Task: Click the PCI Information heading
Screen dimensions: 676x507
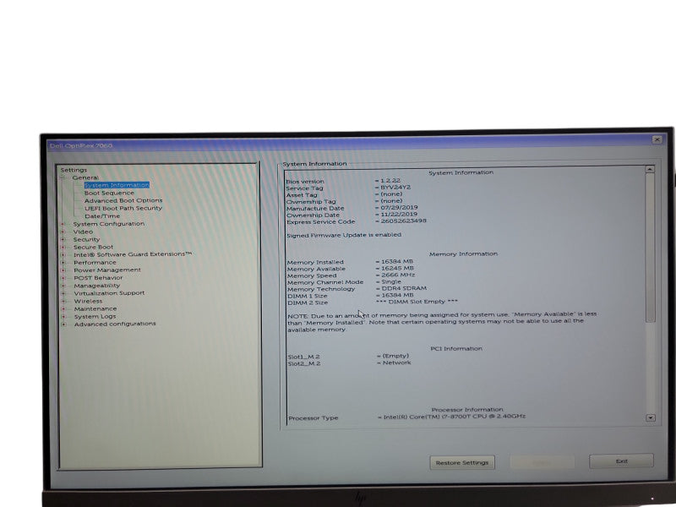Action: click(x=456, y=348)
